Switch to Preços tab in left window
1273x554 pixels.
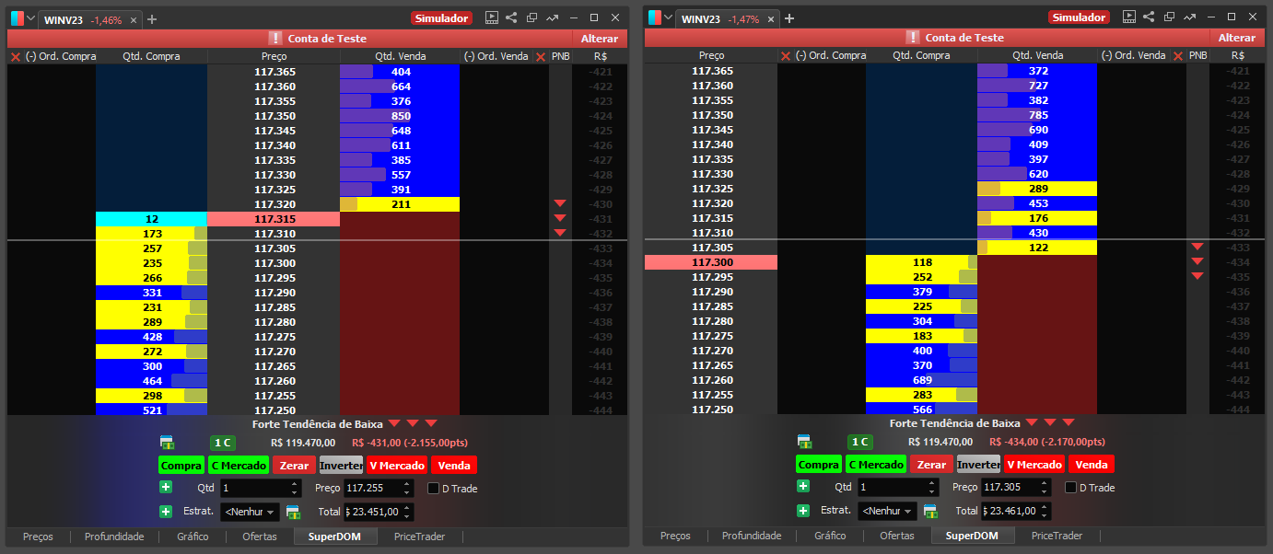[38, 537]
